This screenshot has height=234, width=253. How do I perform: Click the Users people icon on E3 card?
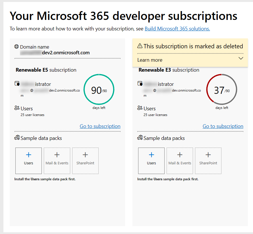pos(140,108)
